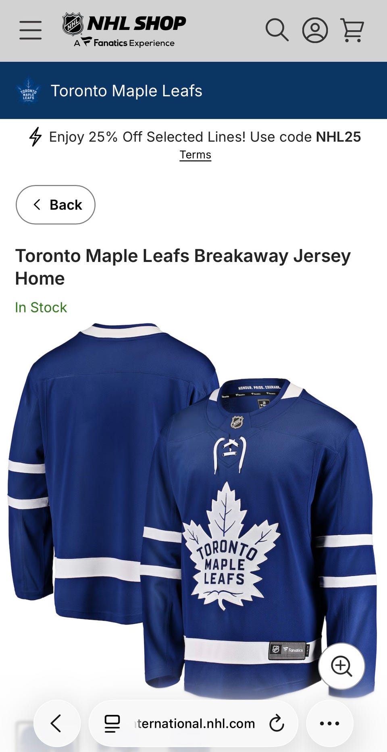This screenshot has height=752, width=387.
Task: Reload the page in browser bar
Action: point(277,723)
